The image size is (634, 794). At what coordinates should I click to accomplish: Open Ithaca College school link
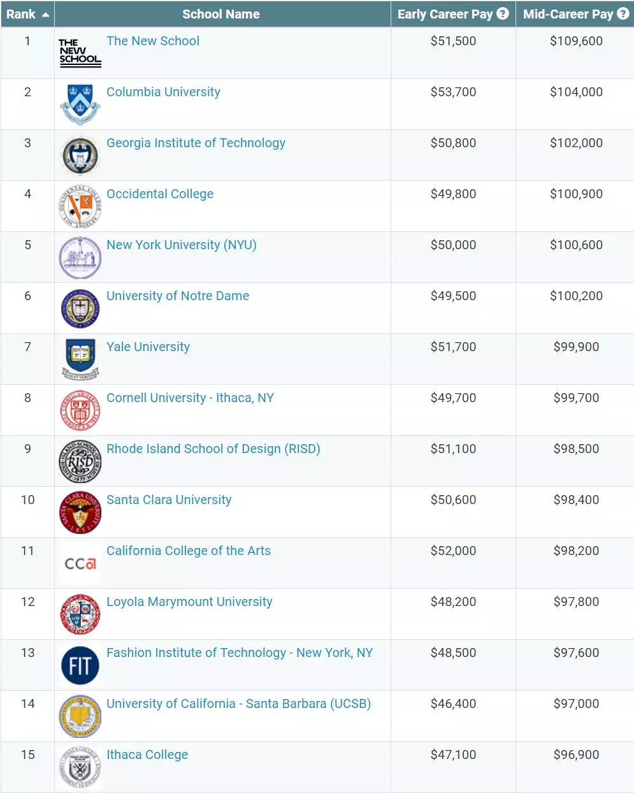tap(147, 754)
